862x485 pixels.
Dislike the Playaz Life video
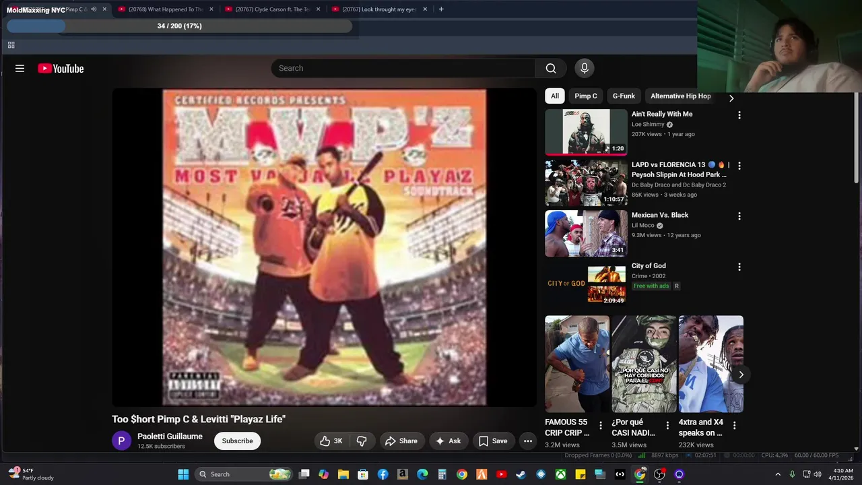coord(362,441)
